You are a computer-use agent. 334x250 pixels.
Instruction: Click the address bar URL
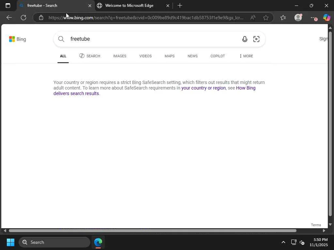[x=146, y=18]
